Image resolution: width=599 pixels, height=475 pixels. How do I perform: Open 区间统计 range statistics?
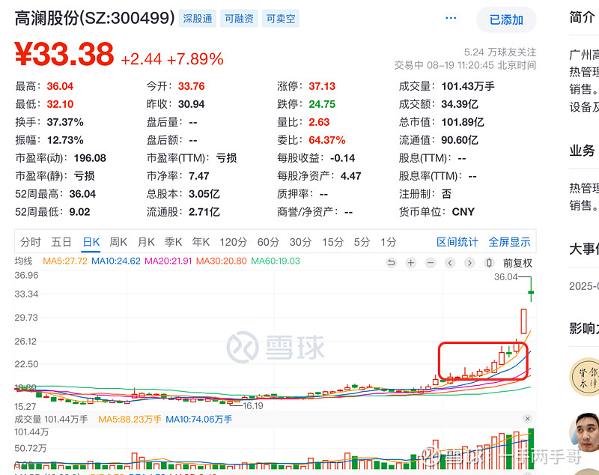pyautogui.click(x=457, y=242)
